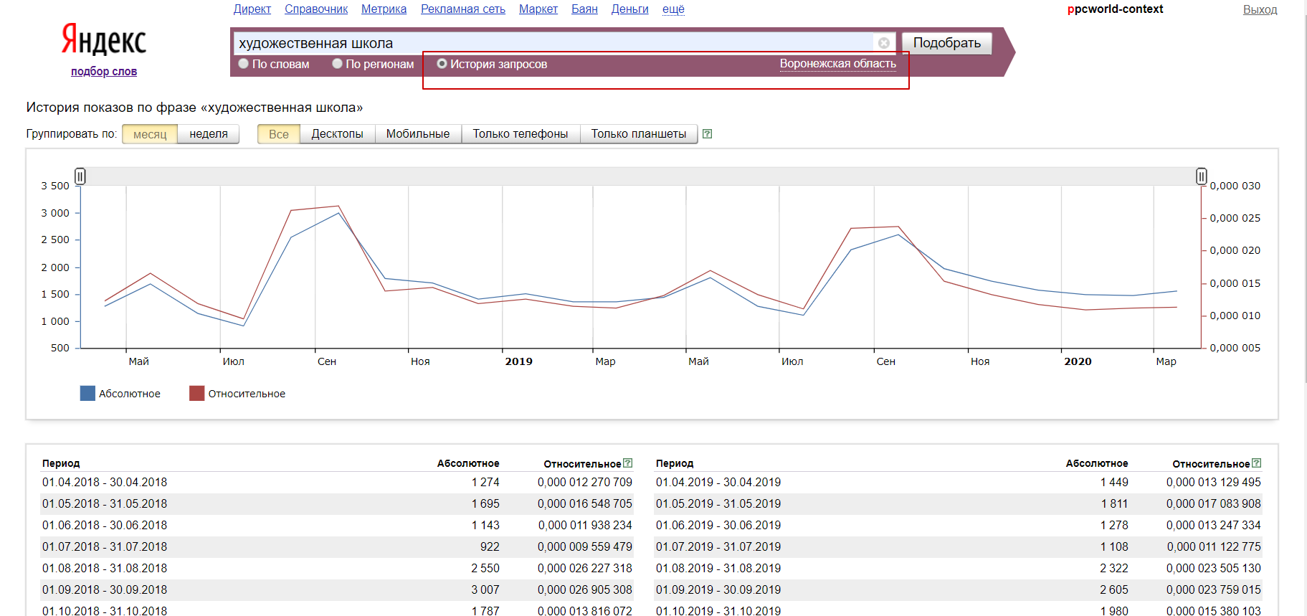
Task: Click absolute value 3 007
Action: click(x=485, y=590)
